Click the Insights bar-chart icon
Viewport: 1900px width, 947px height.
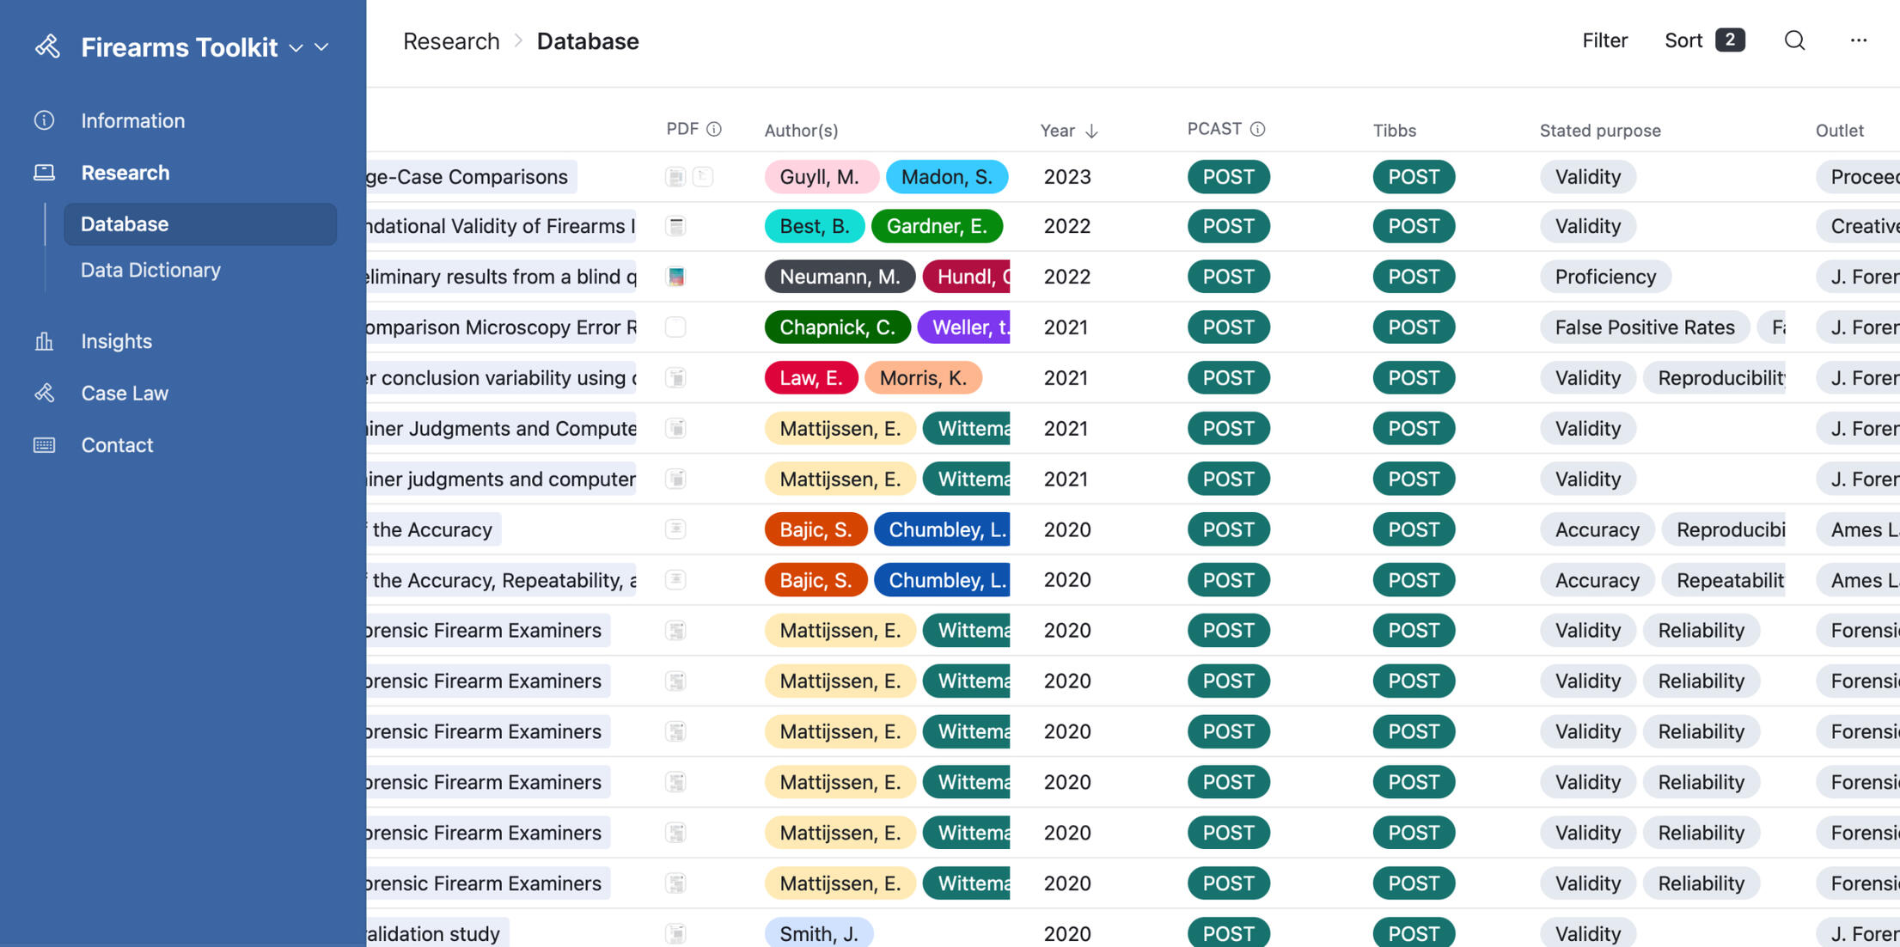(44, 341)
